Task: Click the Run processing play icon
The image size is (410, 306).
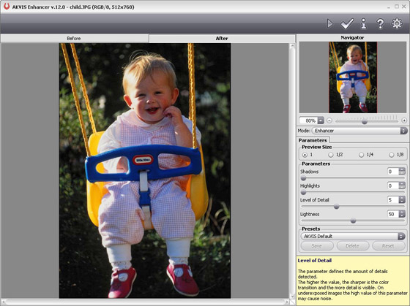Action: [330, 24]
